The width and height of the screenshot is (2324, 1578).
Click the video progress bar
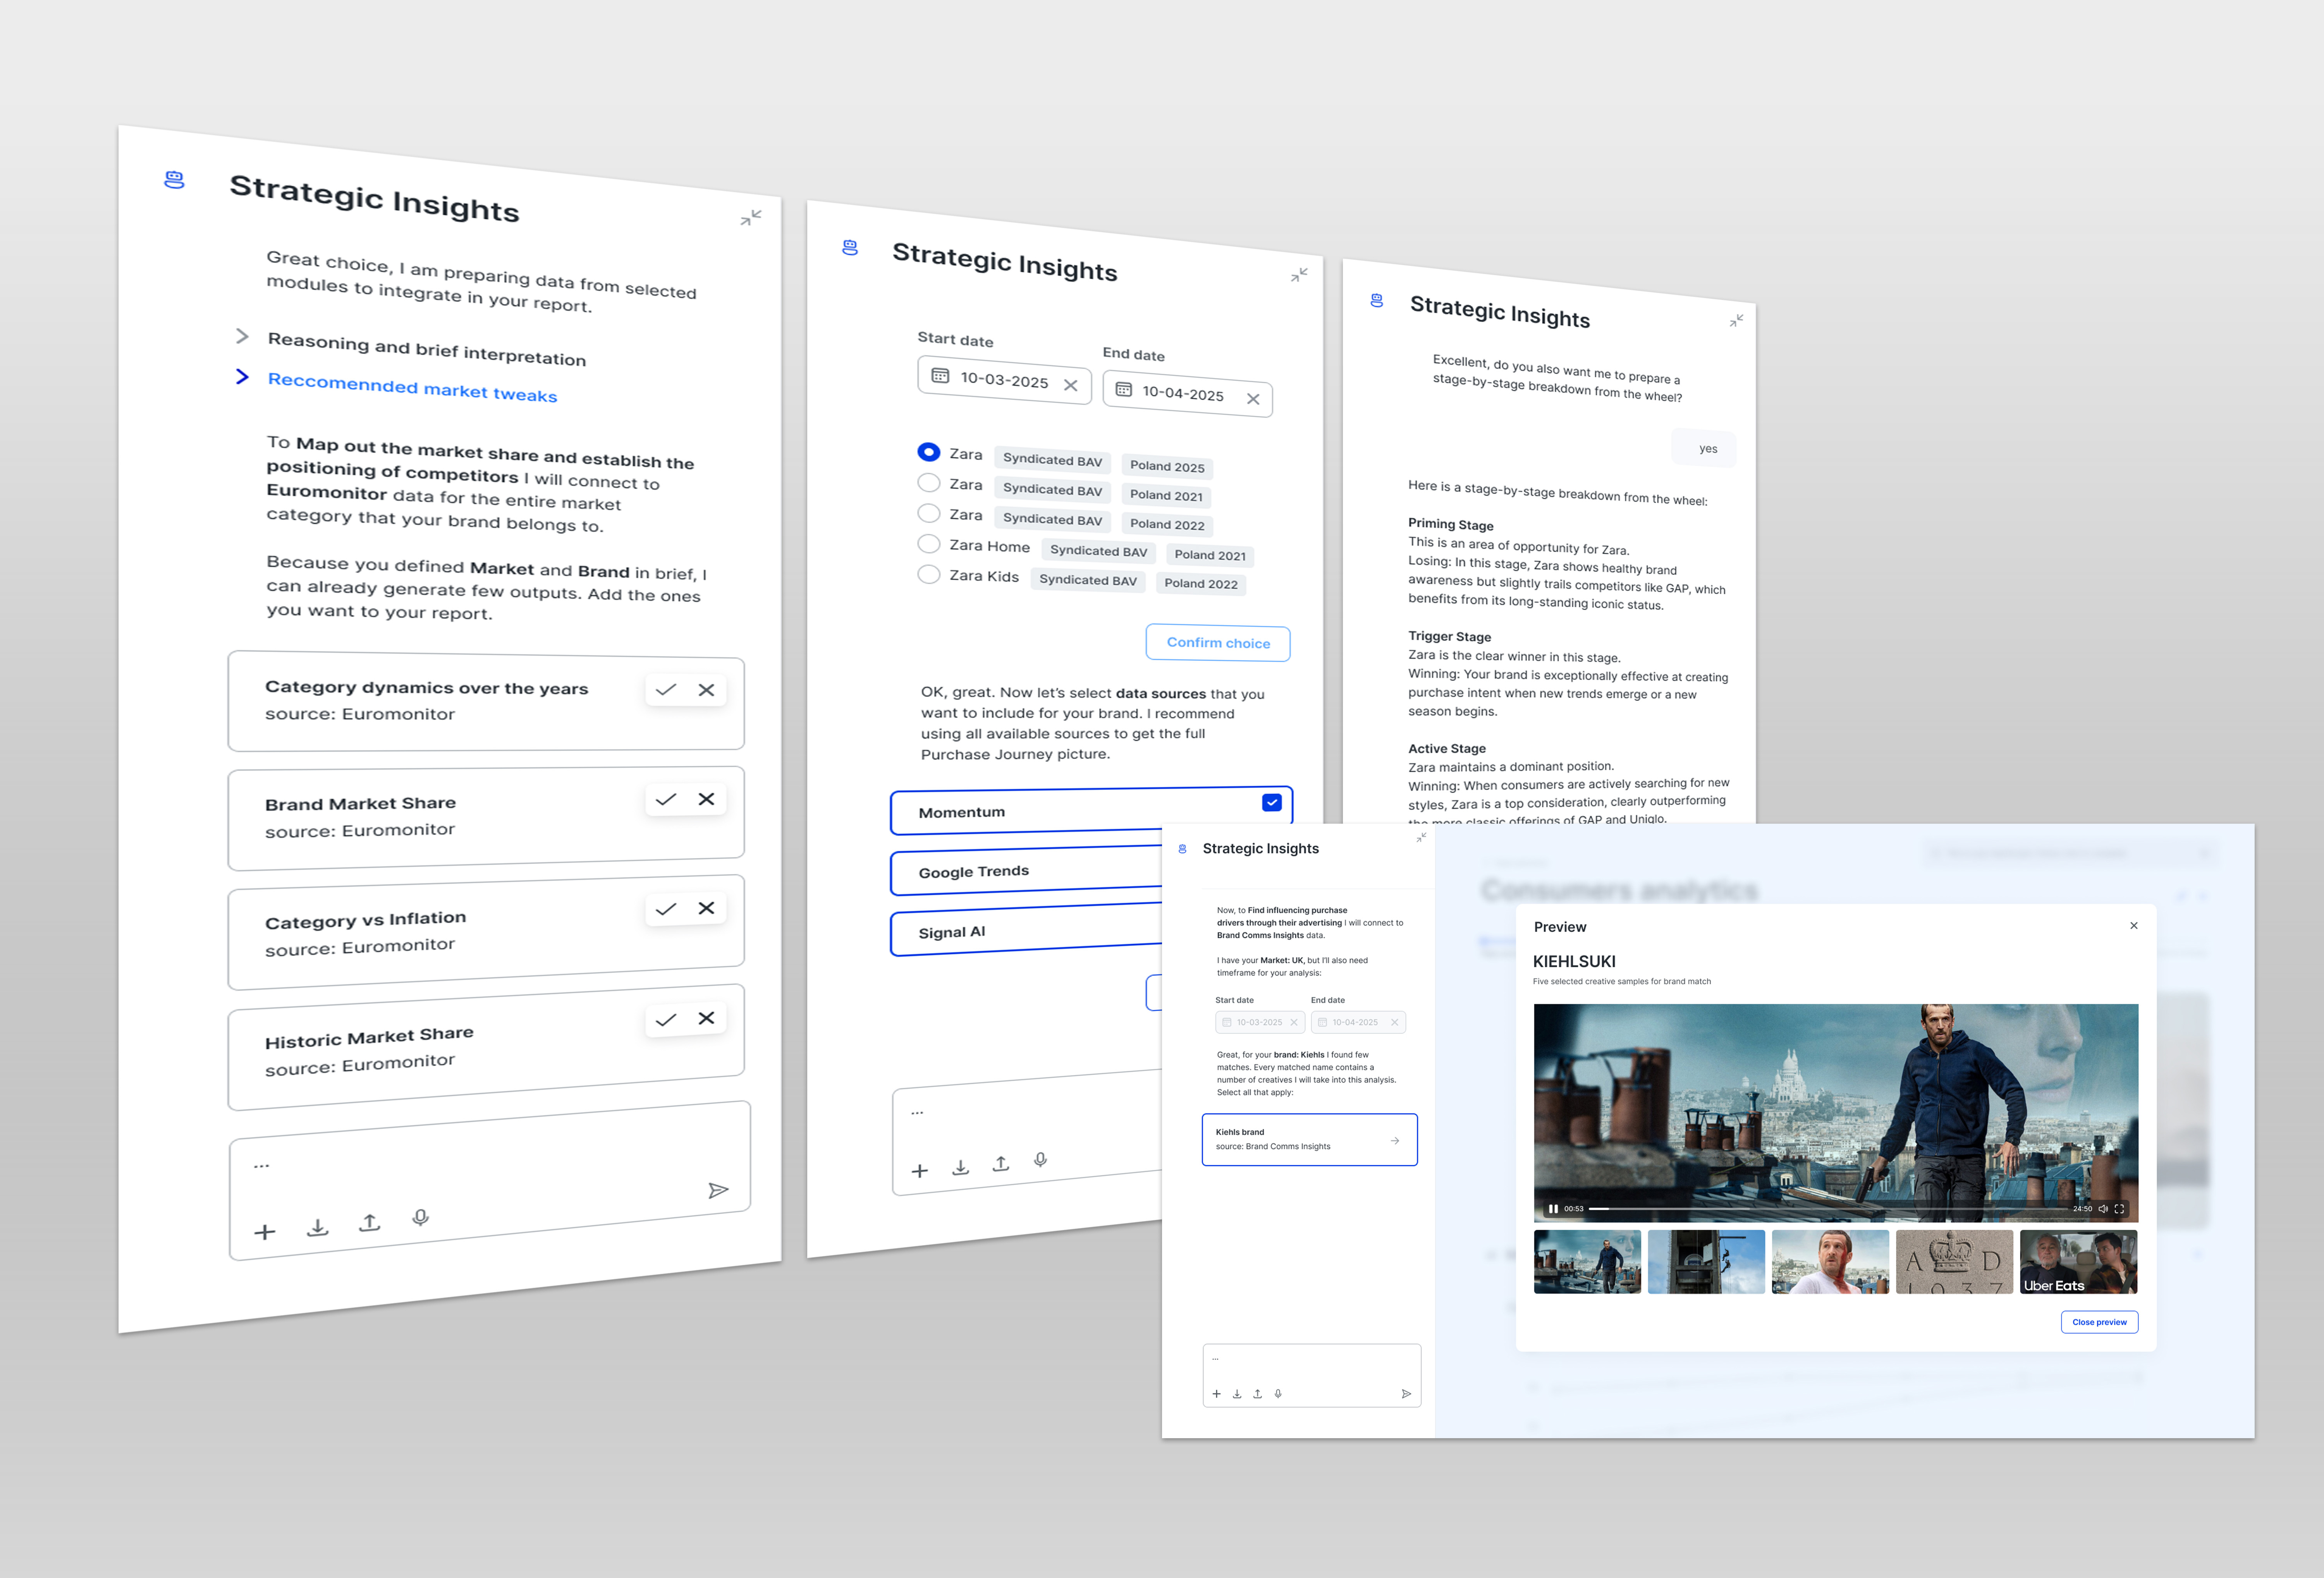click(x=1828, y=1209)
